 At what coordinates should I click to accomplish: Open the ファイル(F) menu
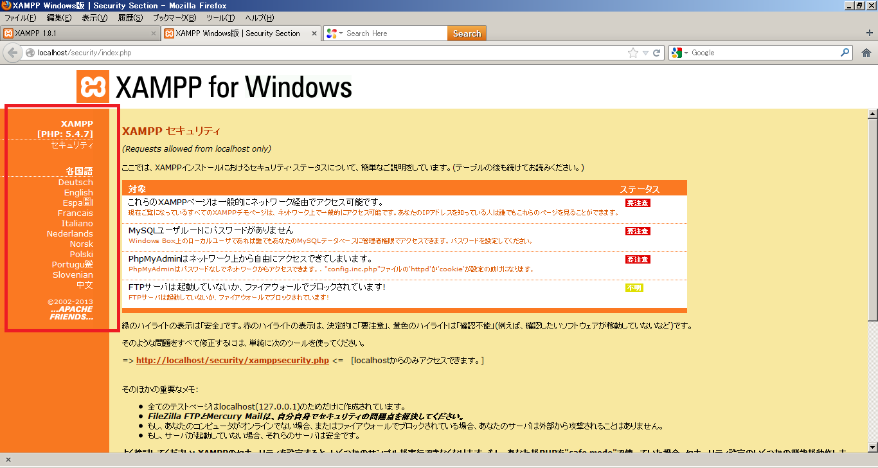(x=21, y=17)
